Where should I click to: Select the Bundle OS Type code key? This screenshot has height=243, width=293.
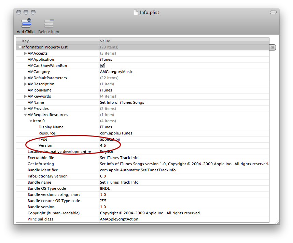[x=47, y=188]
